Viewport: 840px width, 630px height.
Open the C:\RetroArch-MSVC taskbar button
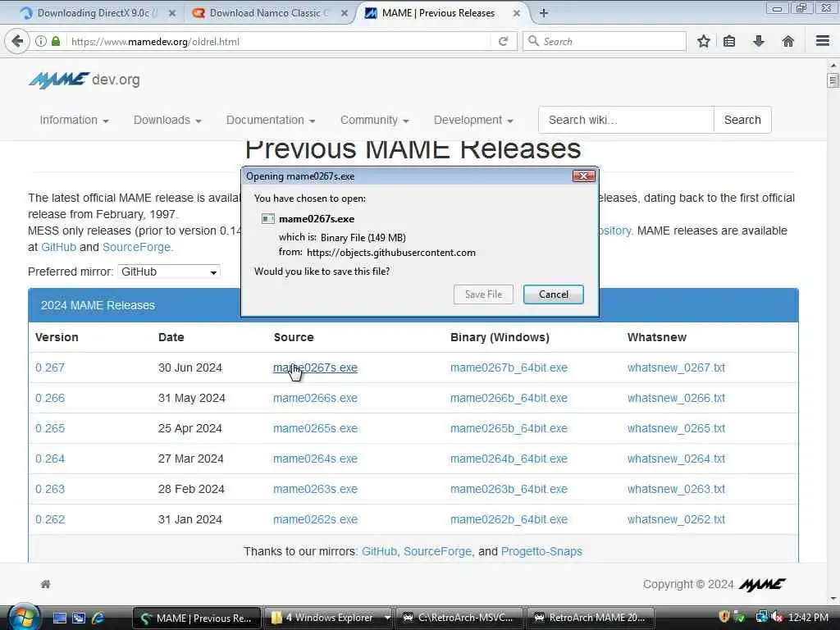[461, 618]
